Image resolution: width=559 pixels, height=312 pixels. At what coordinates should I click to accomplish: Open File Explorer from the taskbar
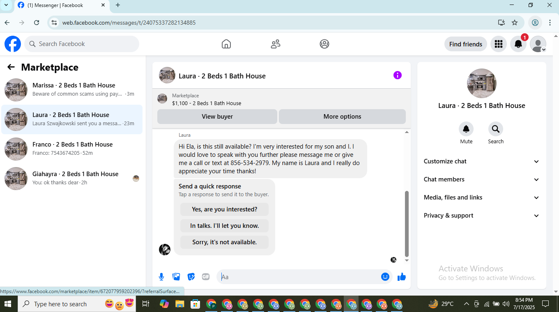tap(179, 304)
